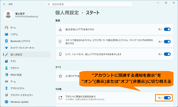
Task: Click the アクセシビリティ figure icon
Action: [6, 88]
